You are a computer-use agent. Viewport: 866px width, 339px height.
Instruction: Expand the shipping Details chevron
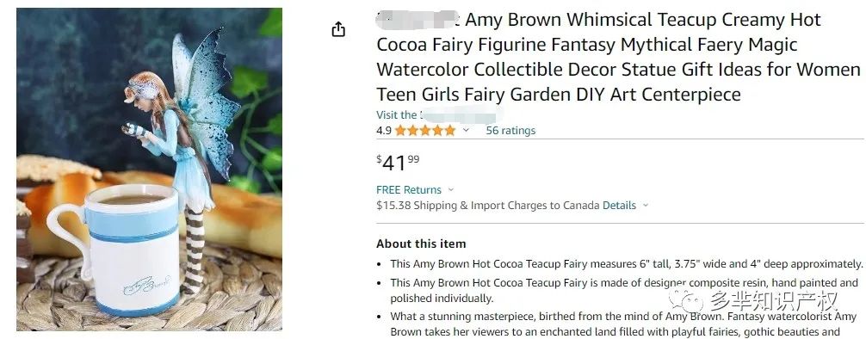click(645, 206)
